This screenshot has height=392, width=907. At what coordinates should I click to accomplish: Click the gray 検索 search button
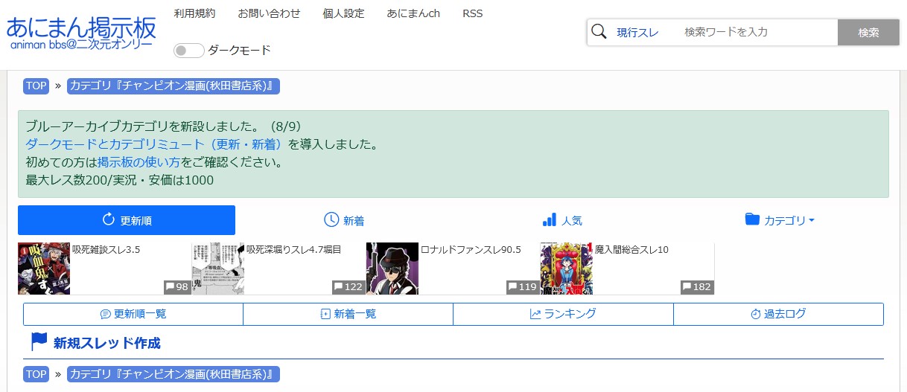point(868,32)
